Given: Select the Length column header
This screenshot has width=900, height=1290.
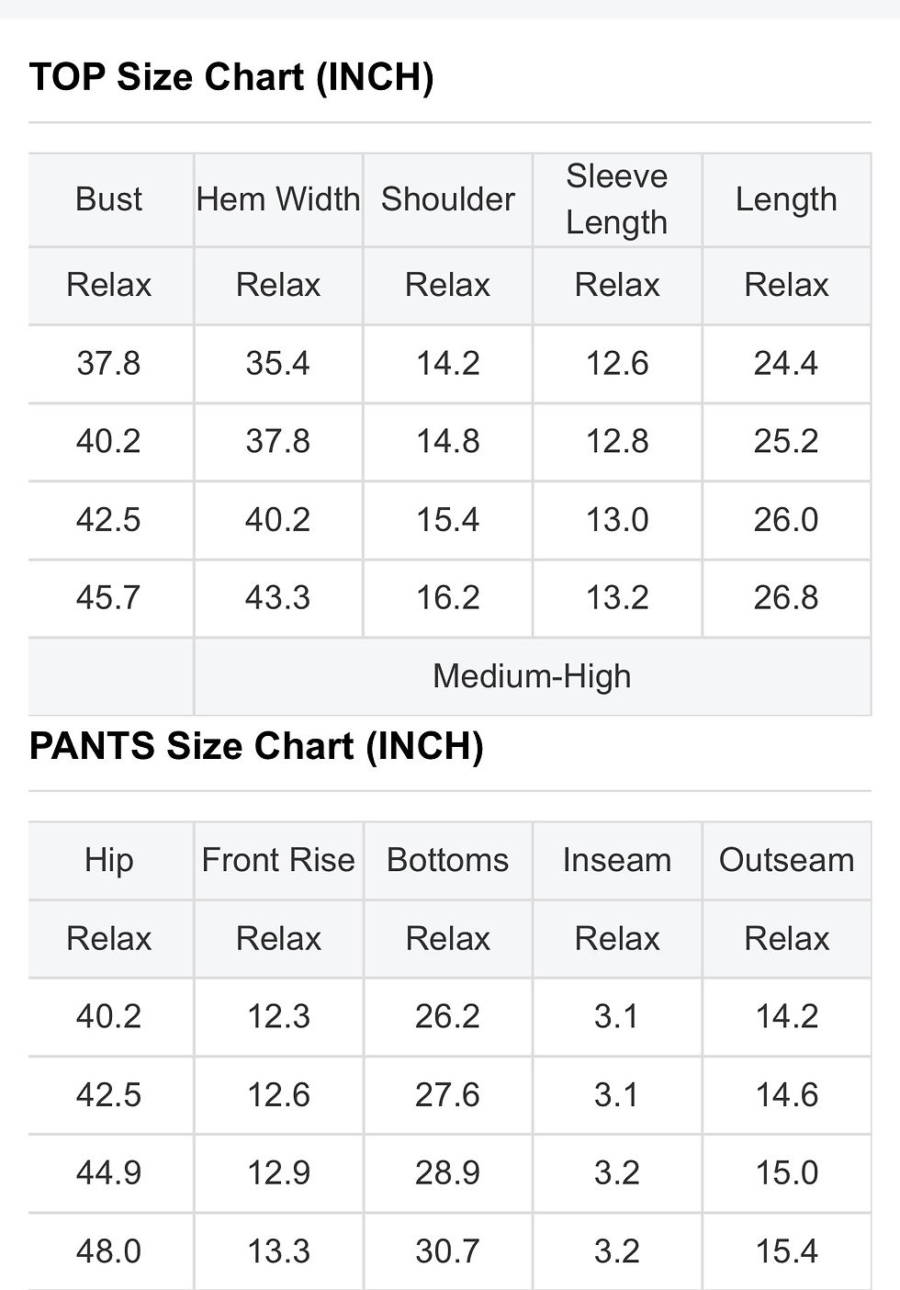Looking at the screenshot, I should (786, 199).
